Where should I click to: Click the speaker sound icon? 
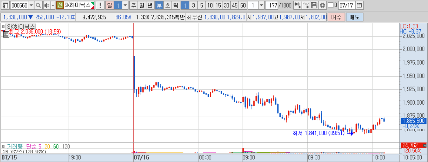(46, 5)
